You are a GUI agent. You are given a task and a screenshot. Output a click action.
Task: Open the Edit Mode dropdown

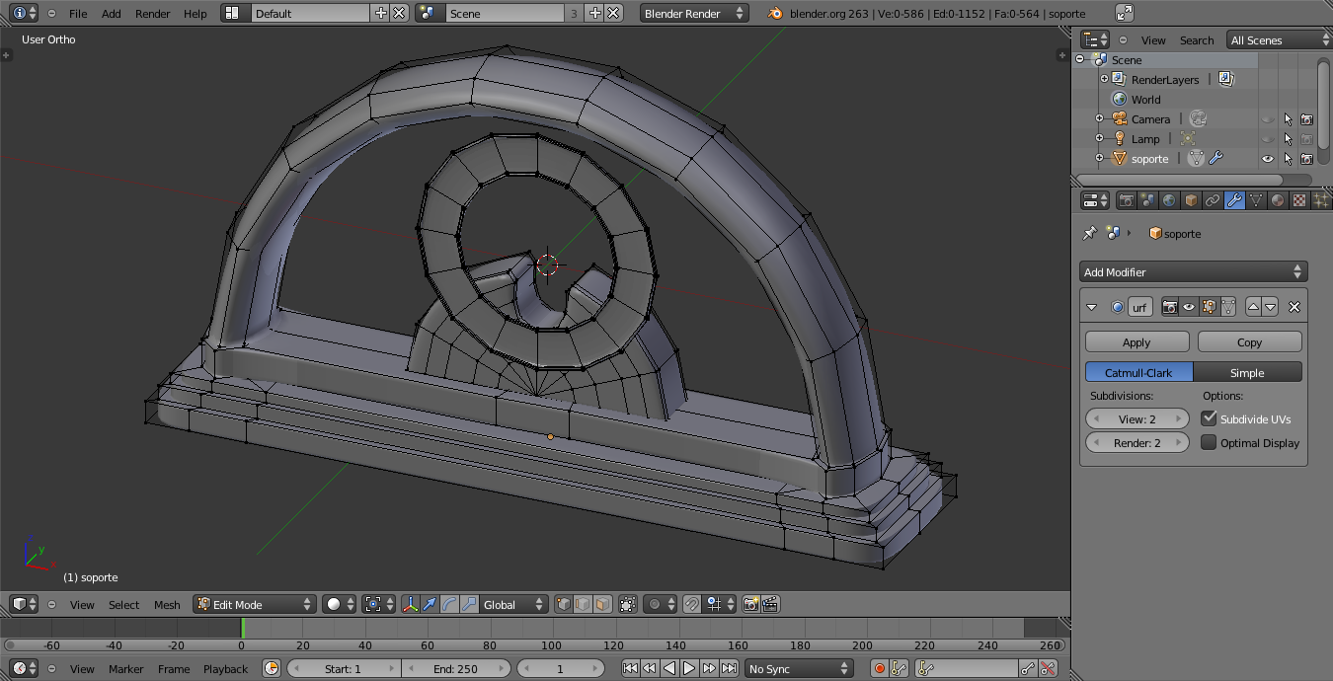255,604
